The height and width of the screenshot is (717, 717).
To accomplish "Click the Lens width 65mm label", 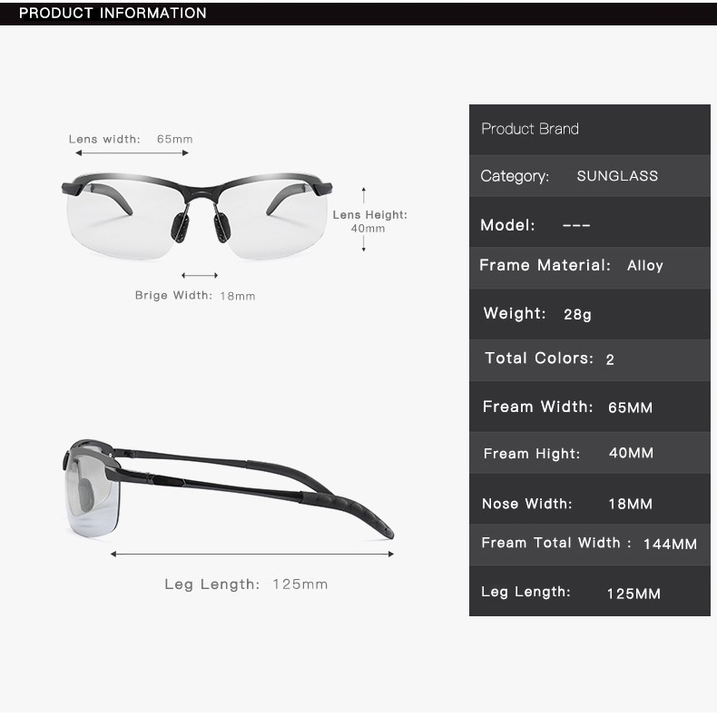I will click(x=131, y=139).
